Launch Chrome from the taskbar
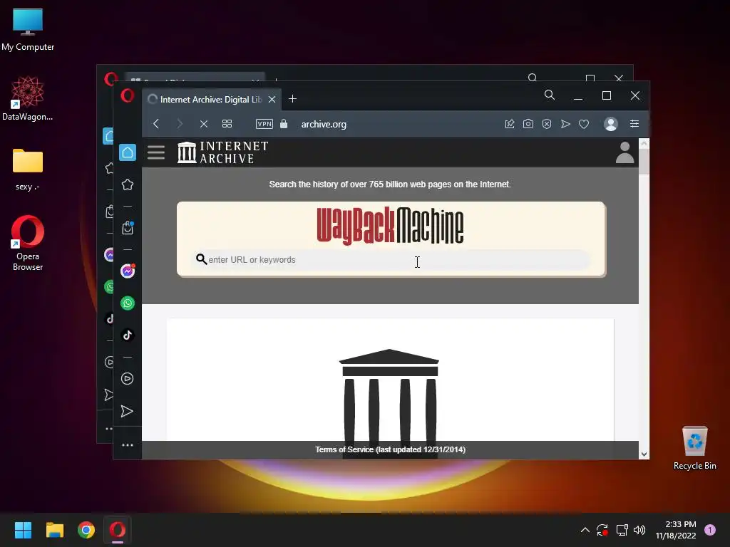The image size is (730, 547). (x=86, y=530)
